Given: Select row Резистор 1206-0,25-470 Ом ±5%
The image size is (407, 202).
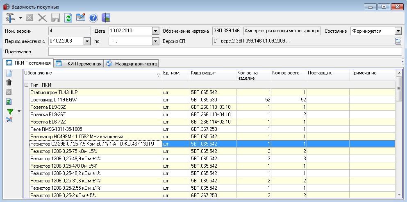Looking at the screenshot, I should 212,166.
